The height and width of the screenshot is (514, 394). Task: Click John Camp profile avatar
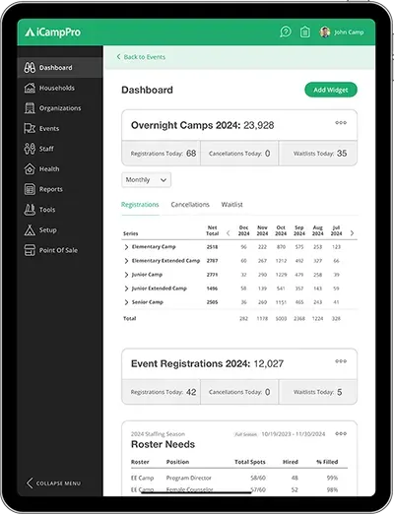pos(325,32)
